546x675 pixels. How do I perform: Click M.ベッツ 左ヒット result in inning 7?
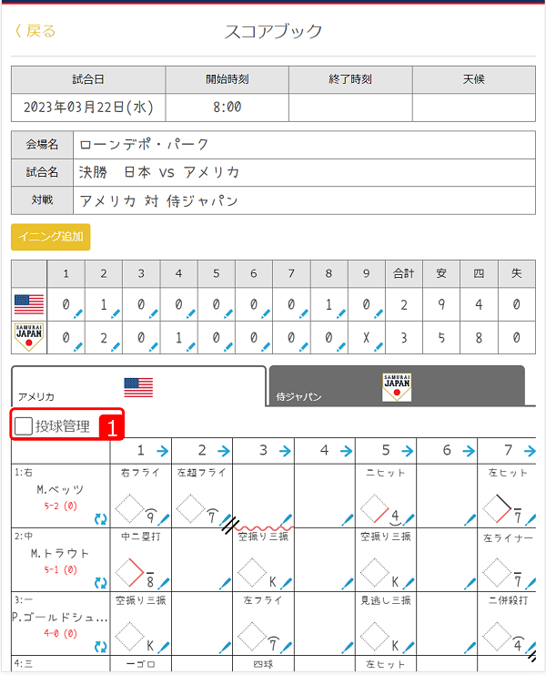tap(507, 473)
